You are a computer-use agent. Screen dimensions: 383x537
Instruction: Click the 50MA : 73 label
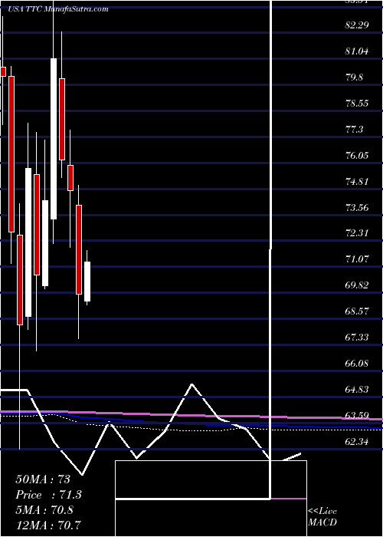coord(43,479)
